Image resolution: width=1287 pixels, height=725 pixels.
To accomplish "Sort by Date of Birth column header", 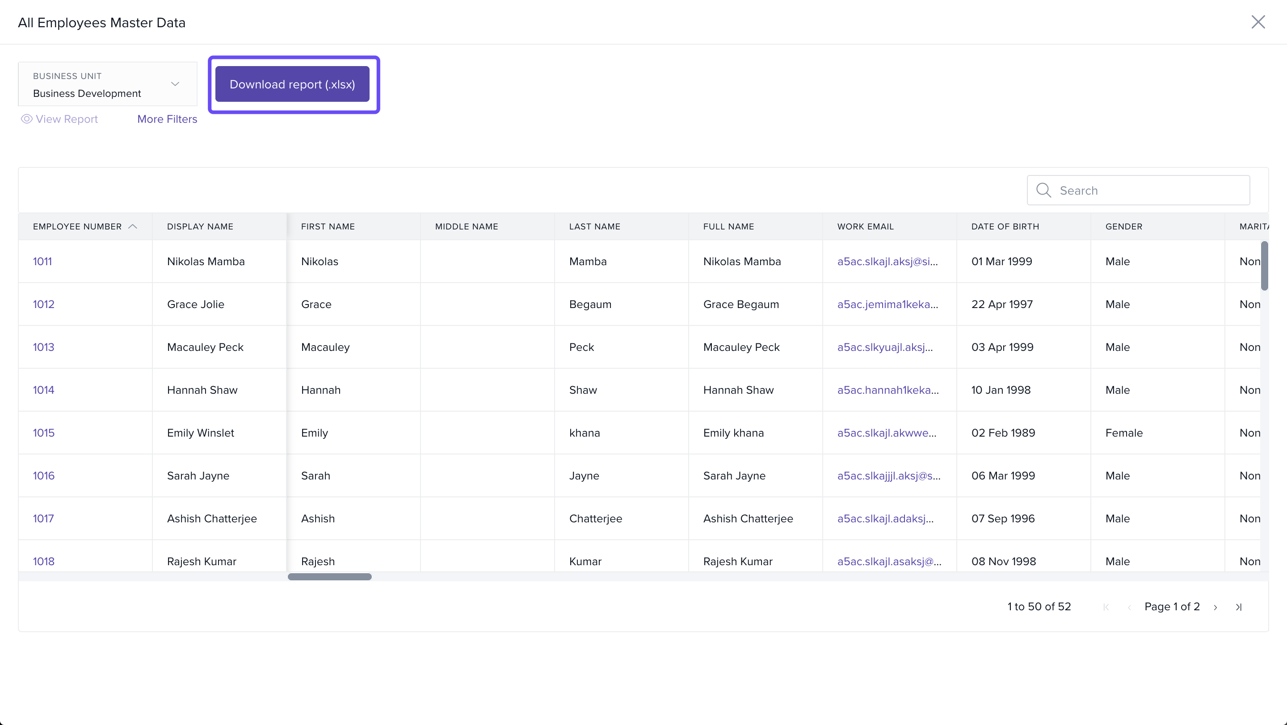I will pos(1005,226).
